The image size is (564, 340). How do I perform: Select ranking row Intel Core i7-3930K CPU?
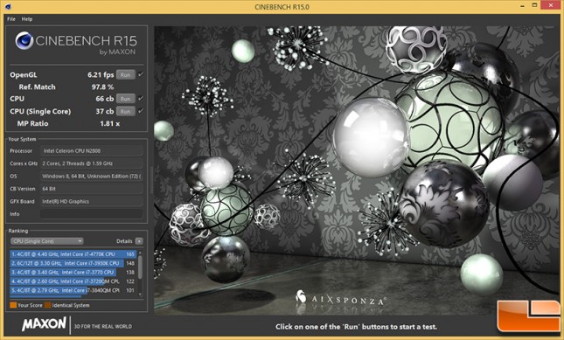pos(73,263)
